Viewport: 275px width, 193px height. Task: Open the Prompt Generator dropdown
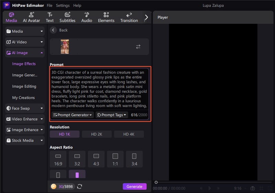point(73,115)
